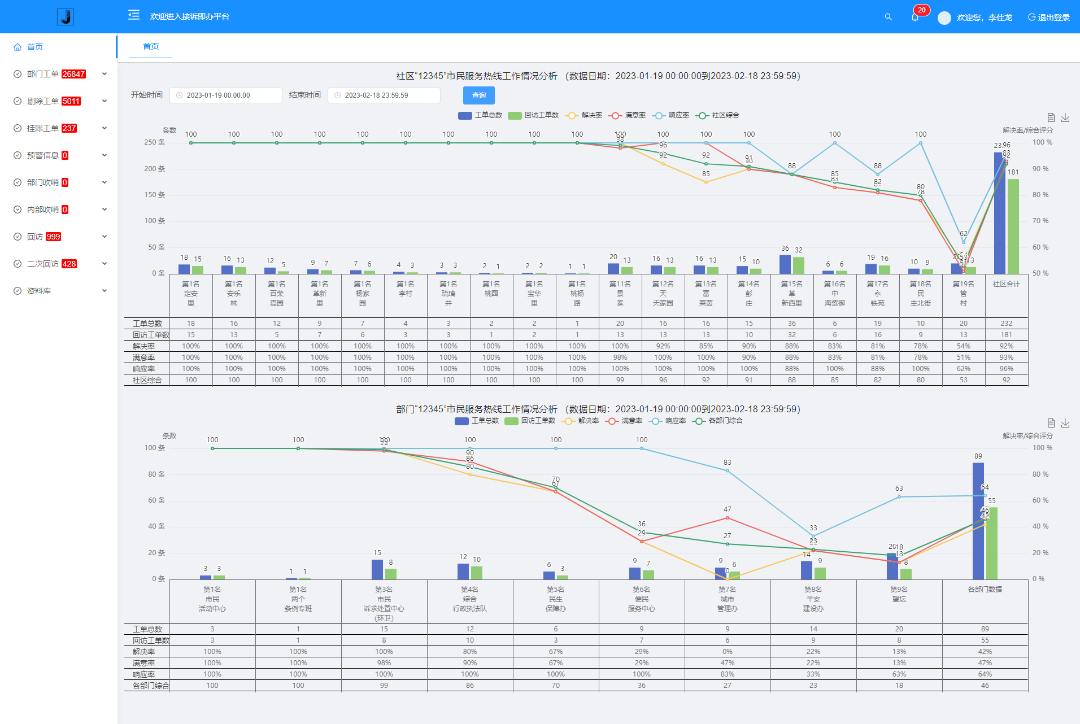This screenshot has width=1080, height=724.
Task: Toggle 各部门综合 series in department chart legend
Action: click(x=717, y=421)
